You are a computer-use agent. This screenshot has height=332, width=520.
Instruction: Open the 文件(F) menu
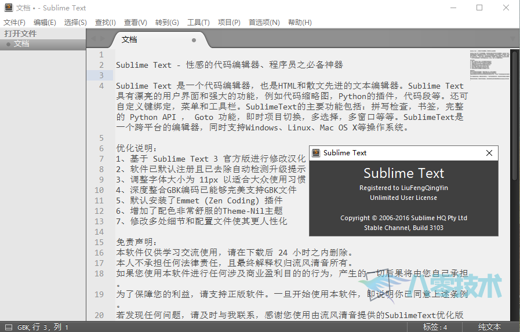(x=14, y=23)
